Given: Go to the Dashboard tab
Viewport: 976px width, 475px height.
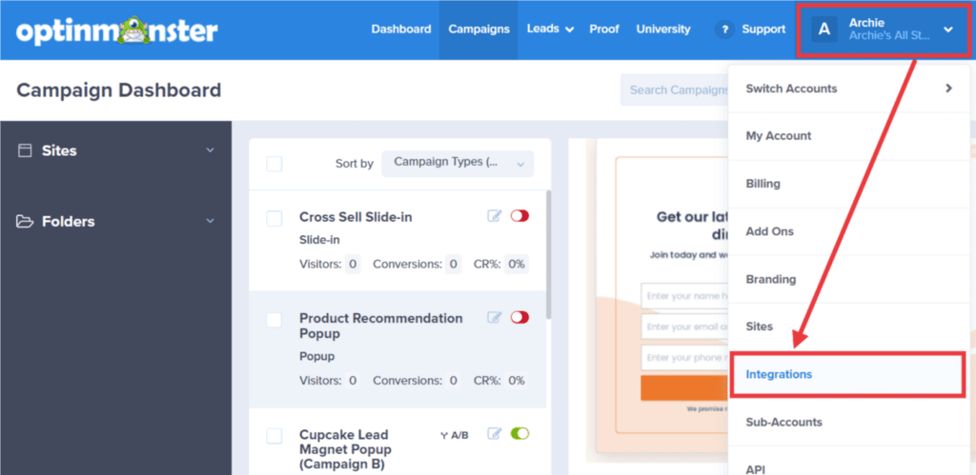Looking at the screenshot, I should 401,30.
